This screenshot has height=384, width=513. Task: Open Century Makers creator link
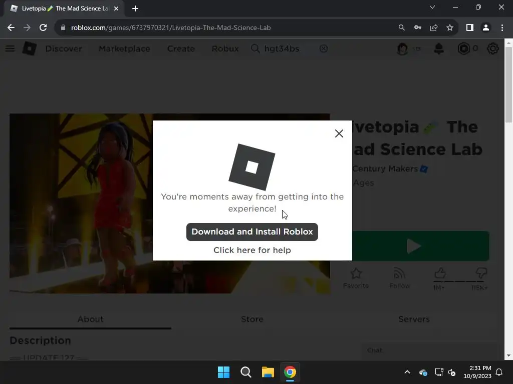[385, 169]
